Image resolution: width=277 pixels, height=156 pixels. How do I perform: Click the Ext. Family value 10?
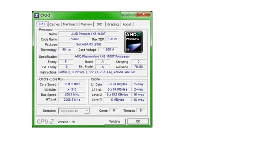click(66, 67)
